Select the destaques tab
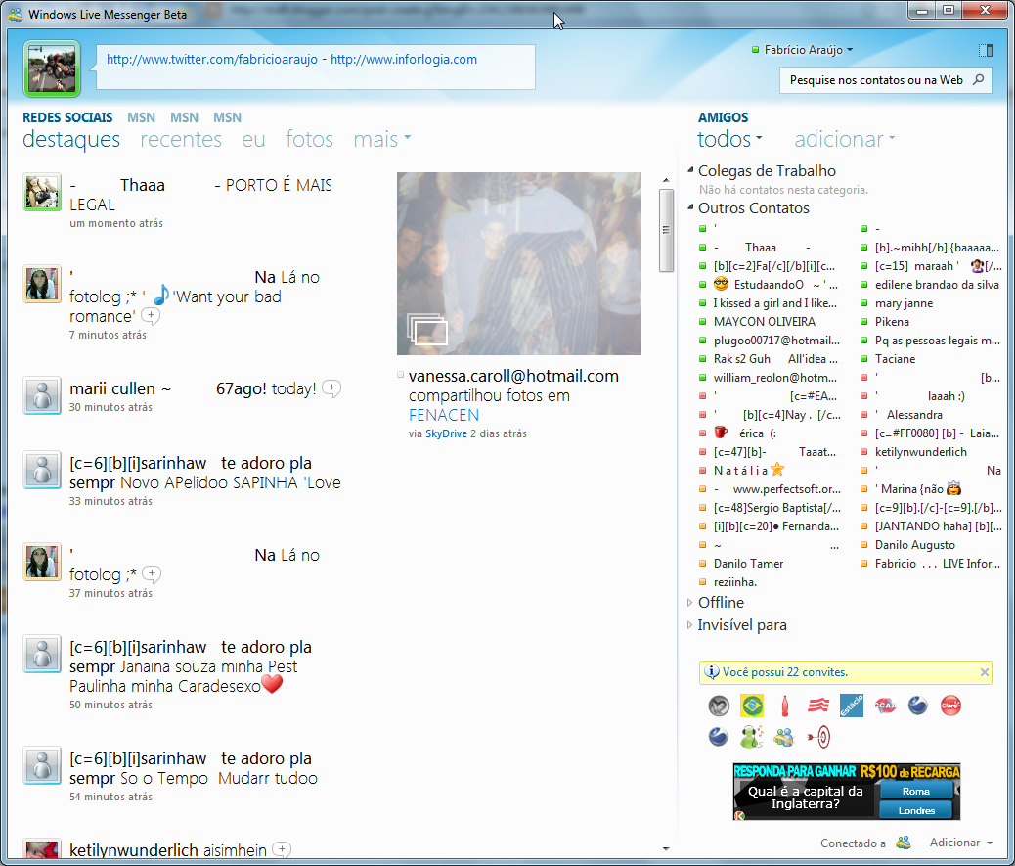Screen dimensions: 1015x866 point(71,139)
